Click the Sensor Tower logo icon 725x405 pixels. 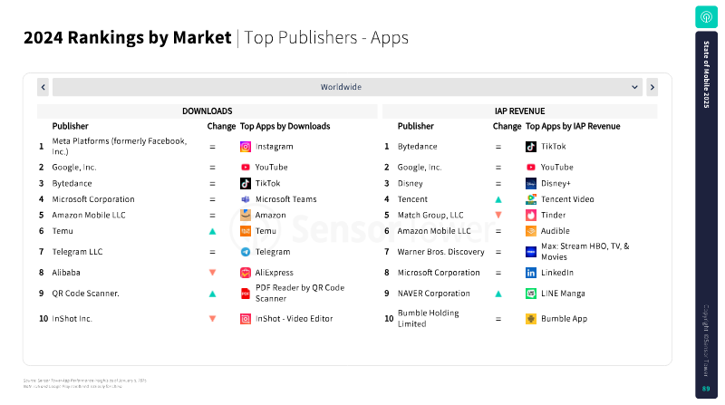coord(706,17)
